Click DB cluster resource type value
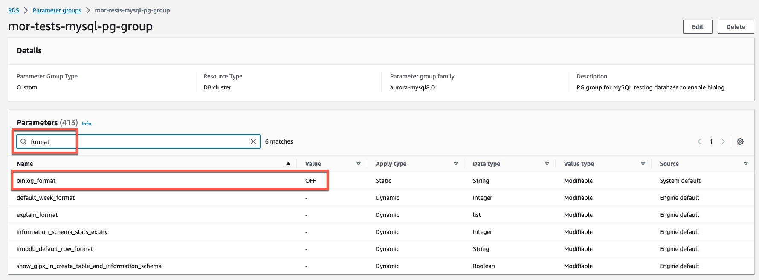This screenshot has height=280, width=759. pyautogui.click(x=217, y=87)
